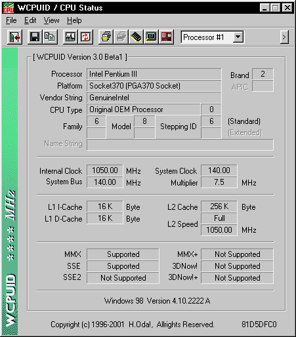Click the L2 Speed value 'Full'
Viewport: 296px width, 337px height.
click(219, 218)
